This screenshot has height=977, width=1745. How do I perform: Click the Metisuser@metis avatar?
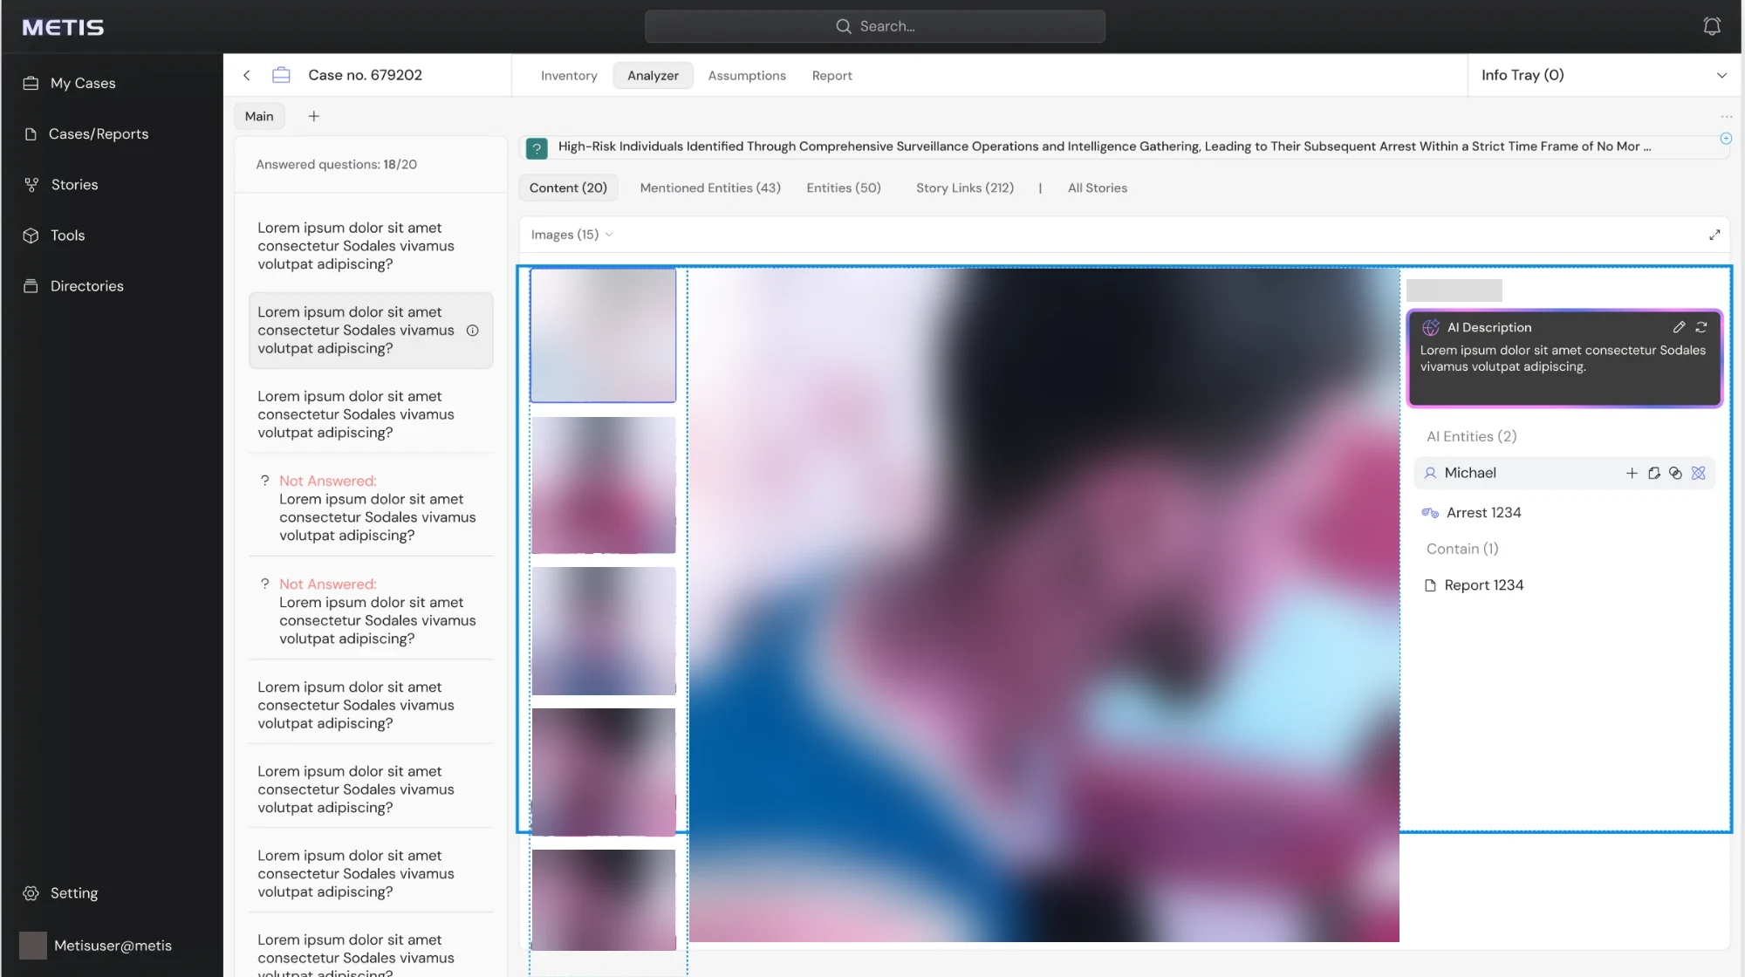point(33,945)
